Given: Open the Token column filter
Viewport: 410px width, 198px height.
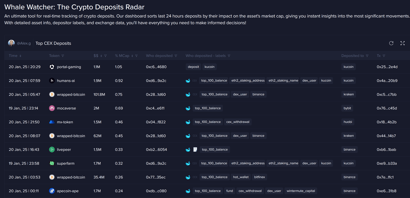Looking at the screenshot, I should pyautogui.click(x=63, y=56).
